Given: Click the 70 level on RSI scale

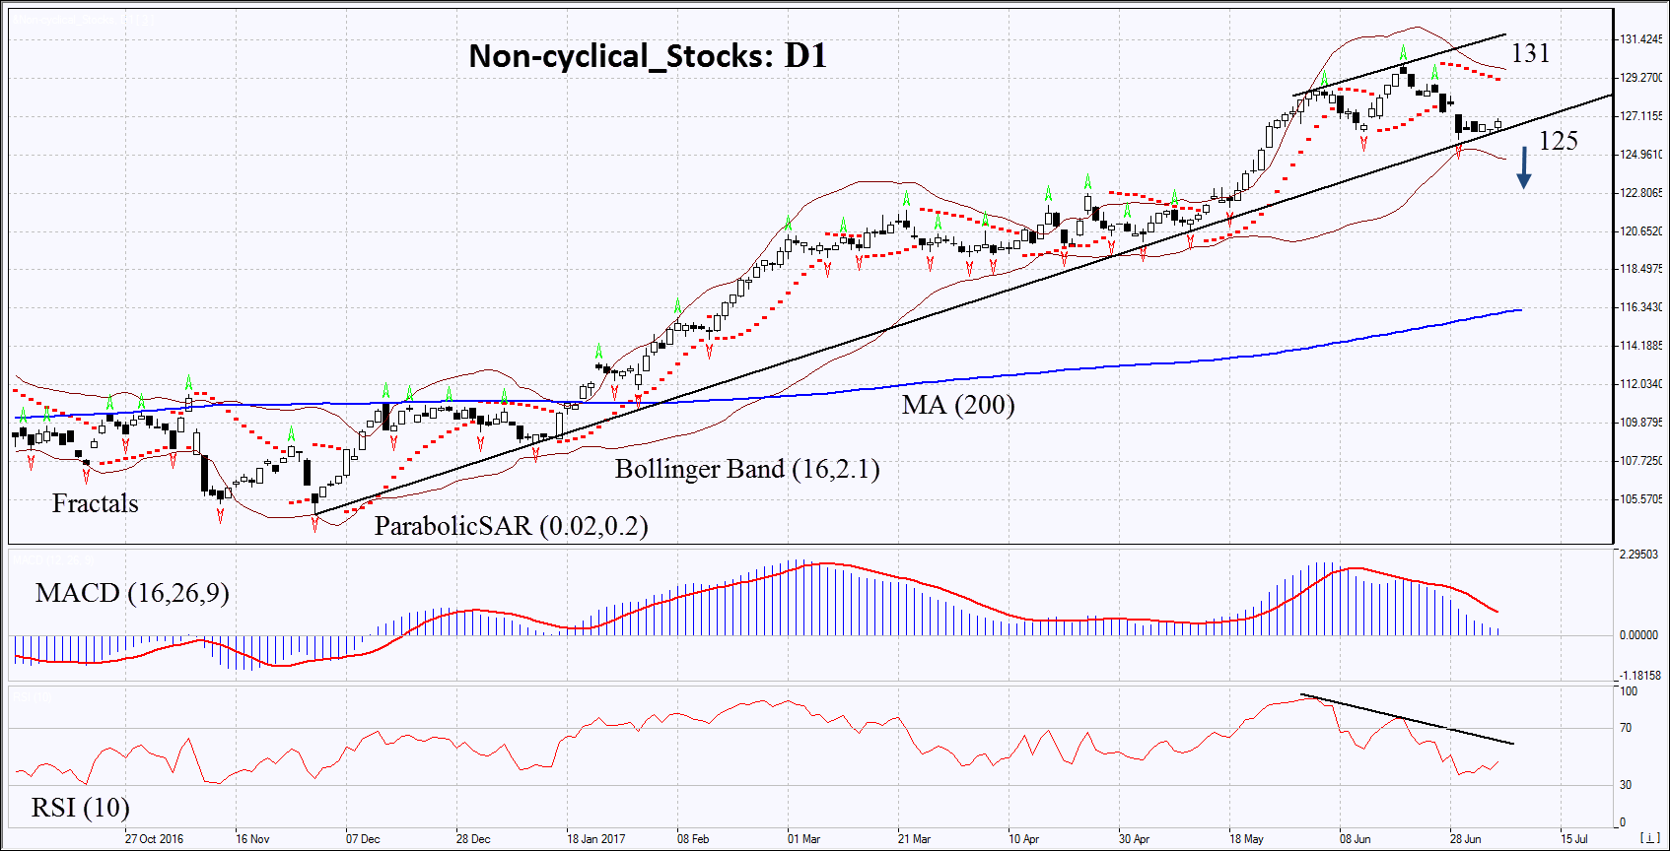Looking at the screenshot, I should [x=1626, y=728].
